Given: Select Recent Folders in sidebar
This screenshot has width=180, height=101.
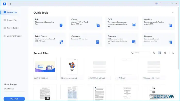Looking at the screenshot, I should click(13, 28).
